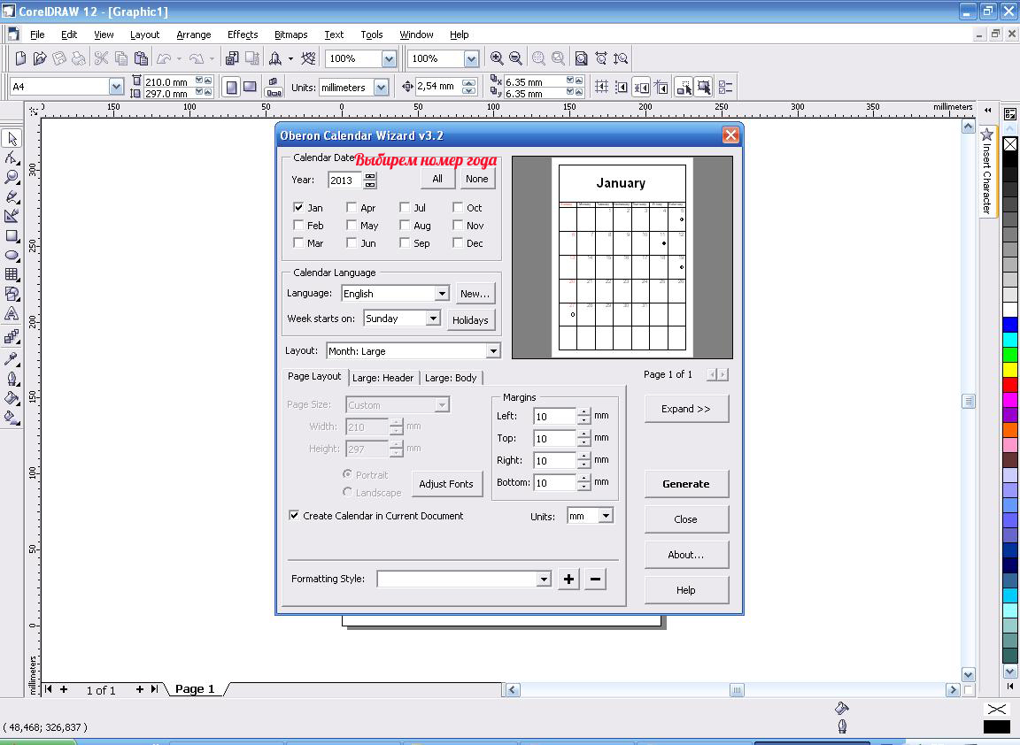Click the Adjust Fonts button
1020x745 pixels.
[x=446, y=484]
